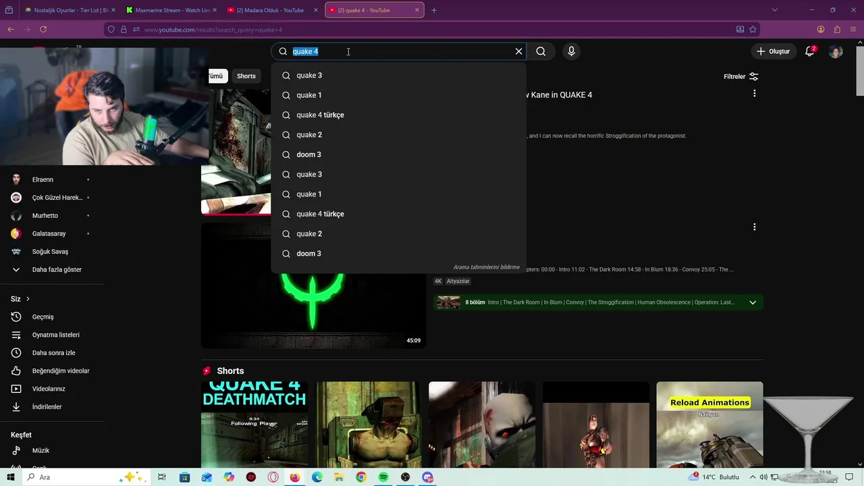Open the notifications bell
The width and height of the screenshot is (864, 486).
point(810,51)
